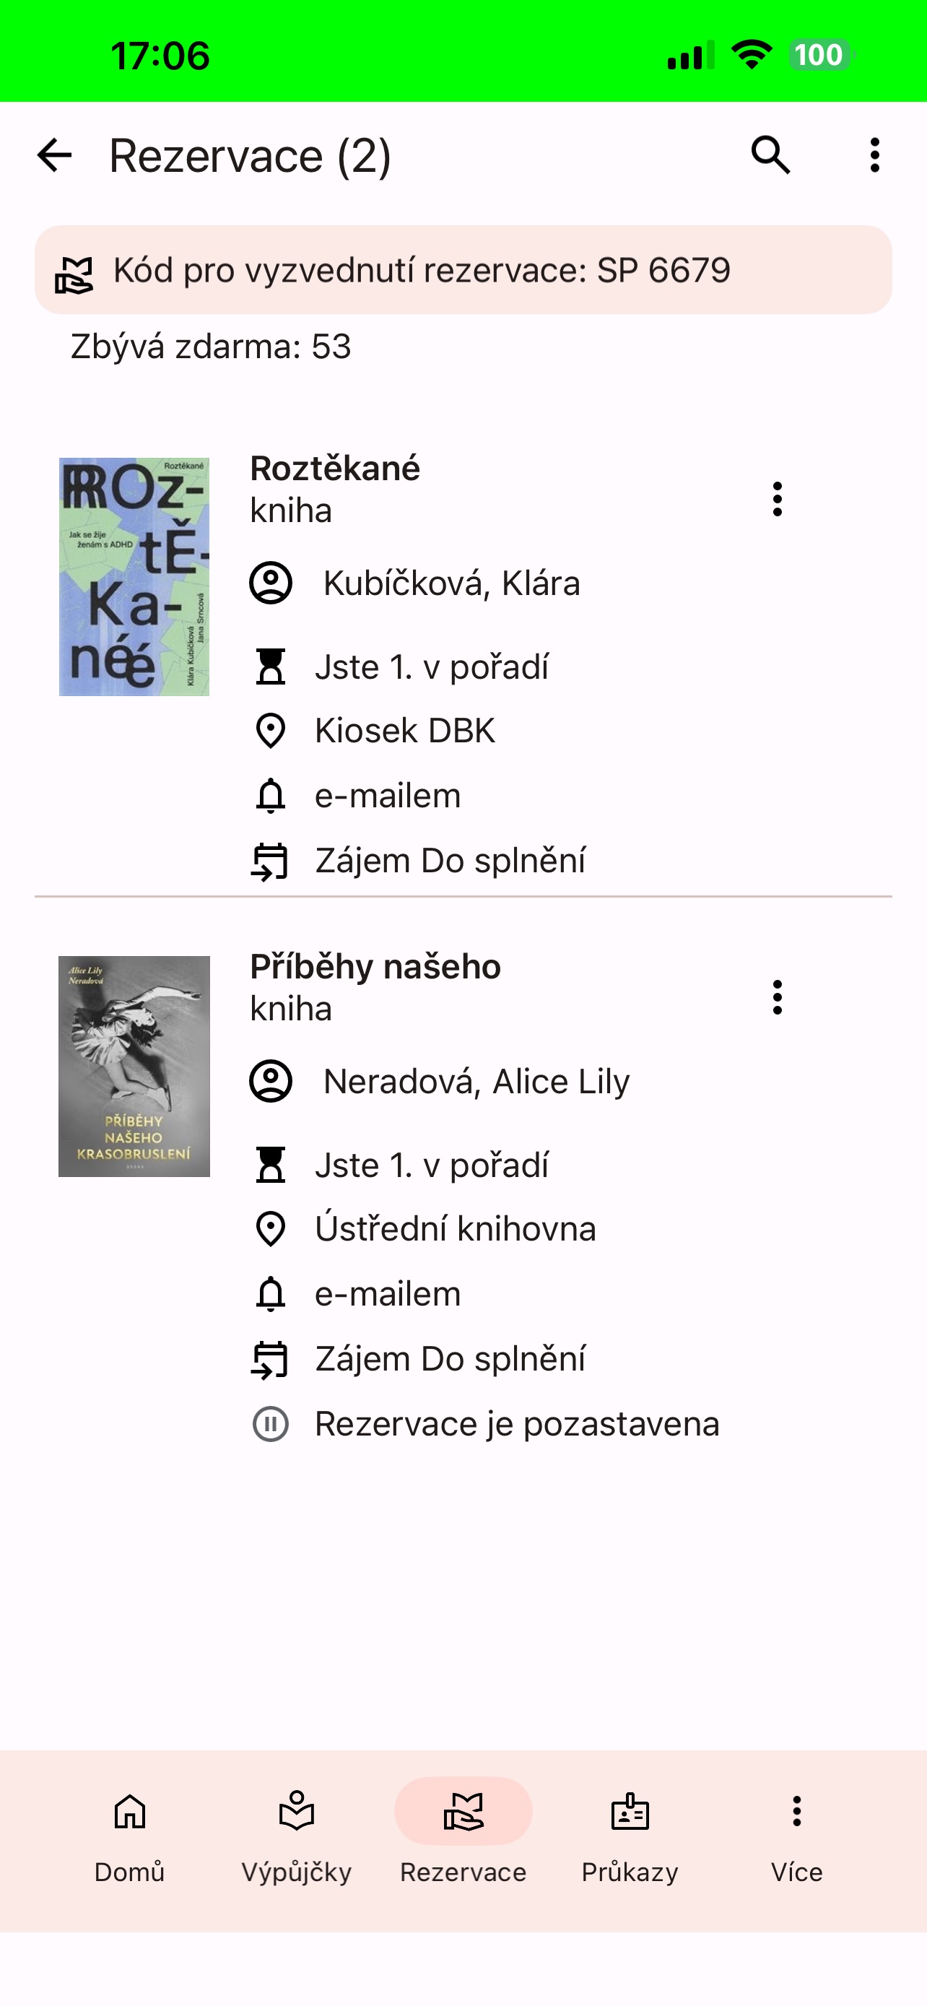Tap the location pin beside Kiosek DBK
The height and width of the screenshot is (2006, 927).
(x=271, y=731)
